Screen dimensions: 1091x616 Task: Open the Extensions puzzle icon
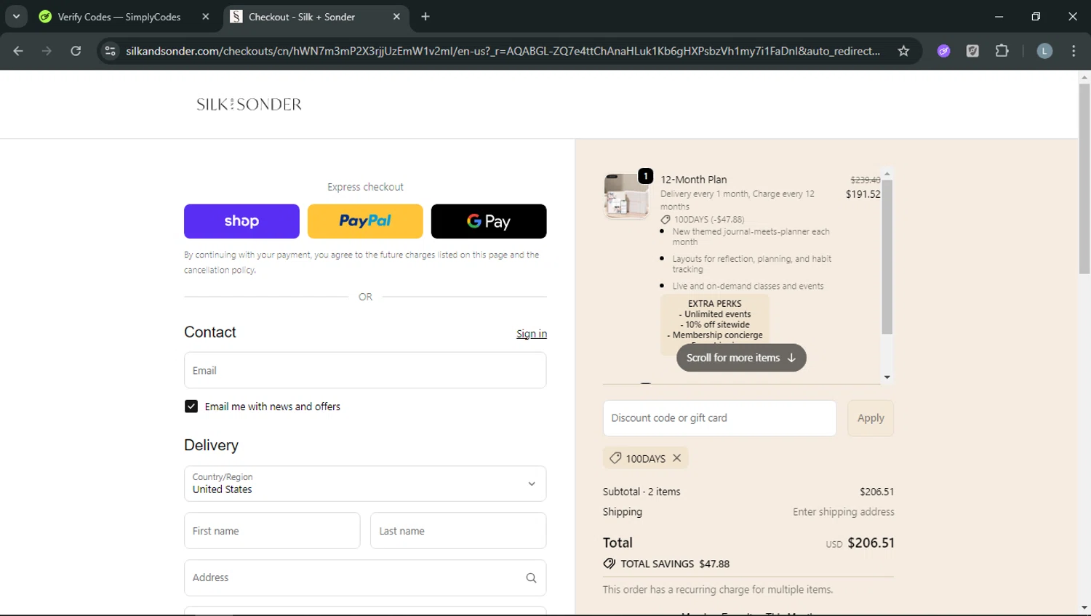1002,51
